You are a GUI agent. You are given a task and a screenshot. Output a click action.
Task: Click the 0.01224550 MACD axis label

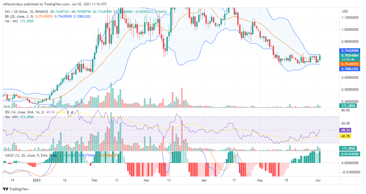[x=350, y=154]
